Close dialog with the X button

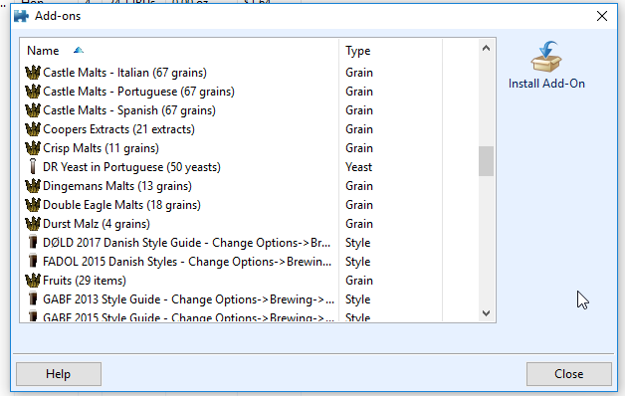pos(602,16)
